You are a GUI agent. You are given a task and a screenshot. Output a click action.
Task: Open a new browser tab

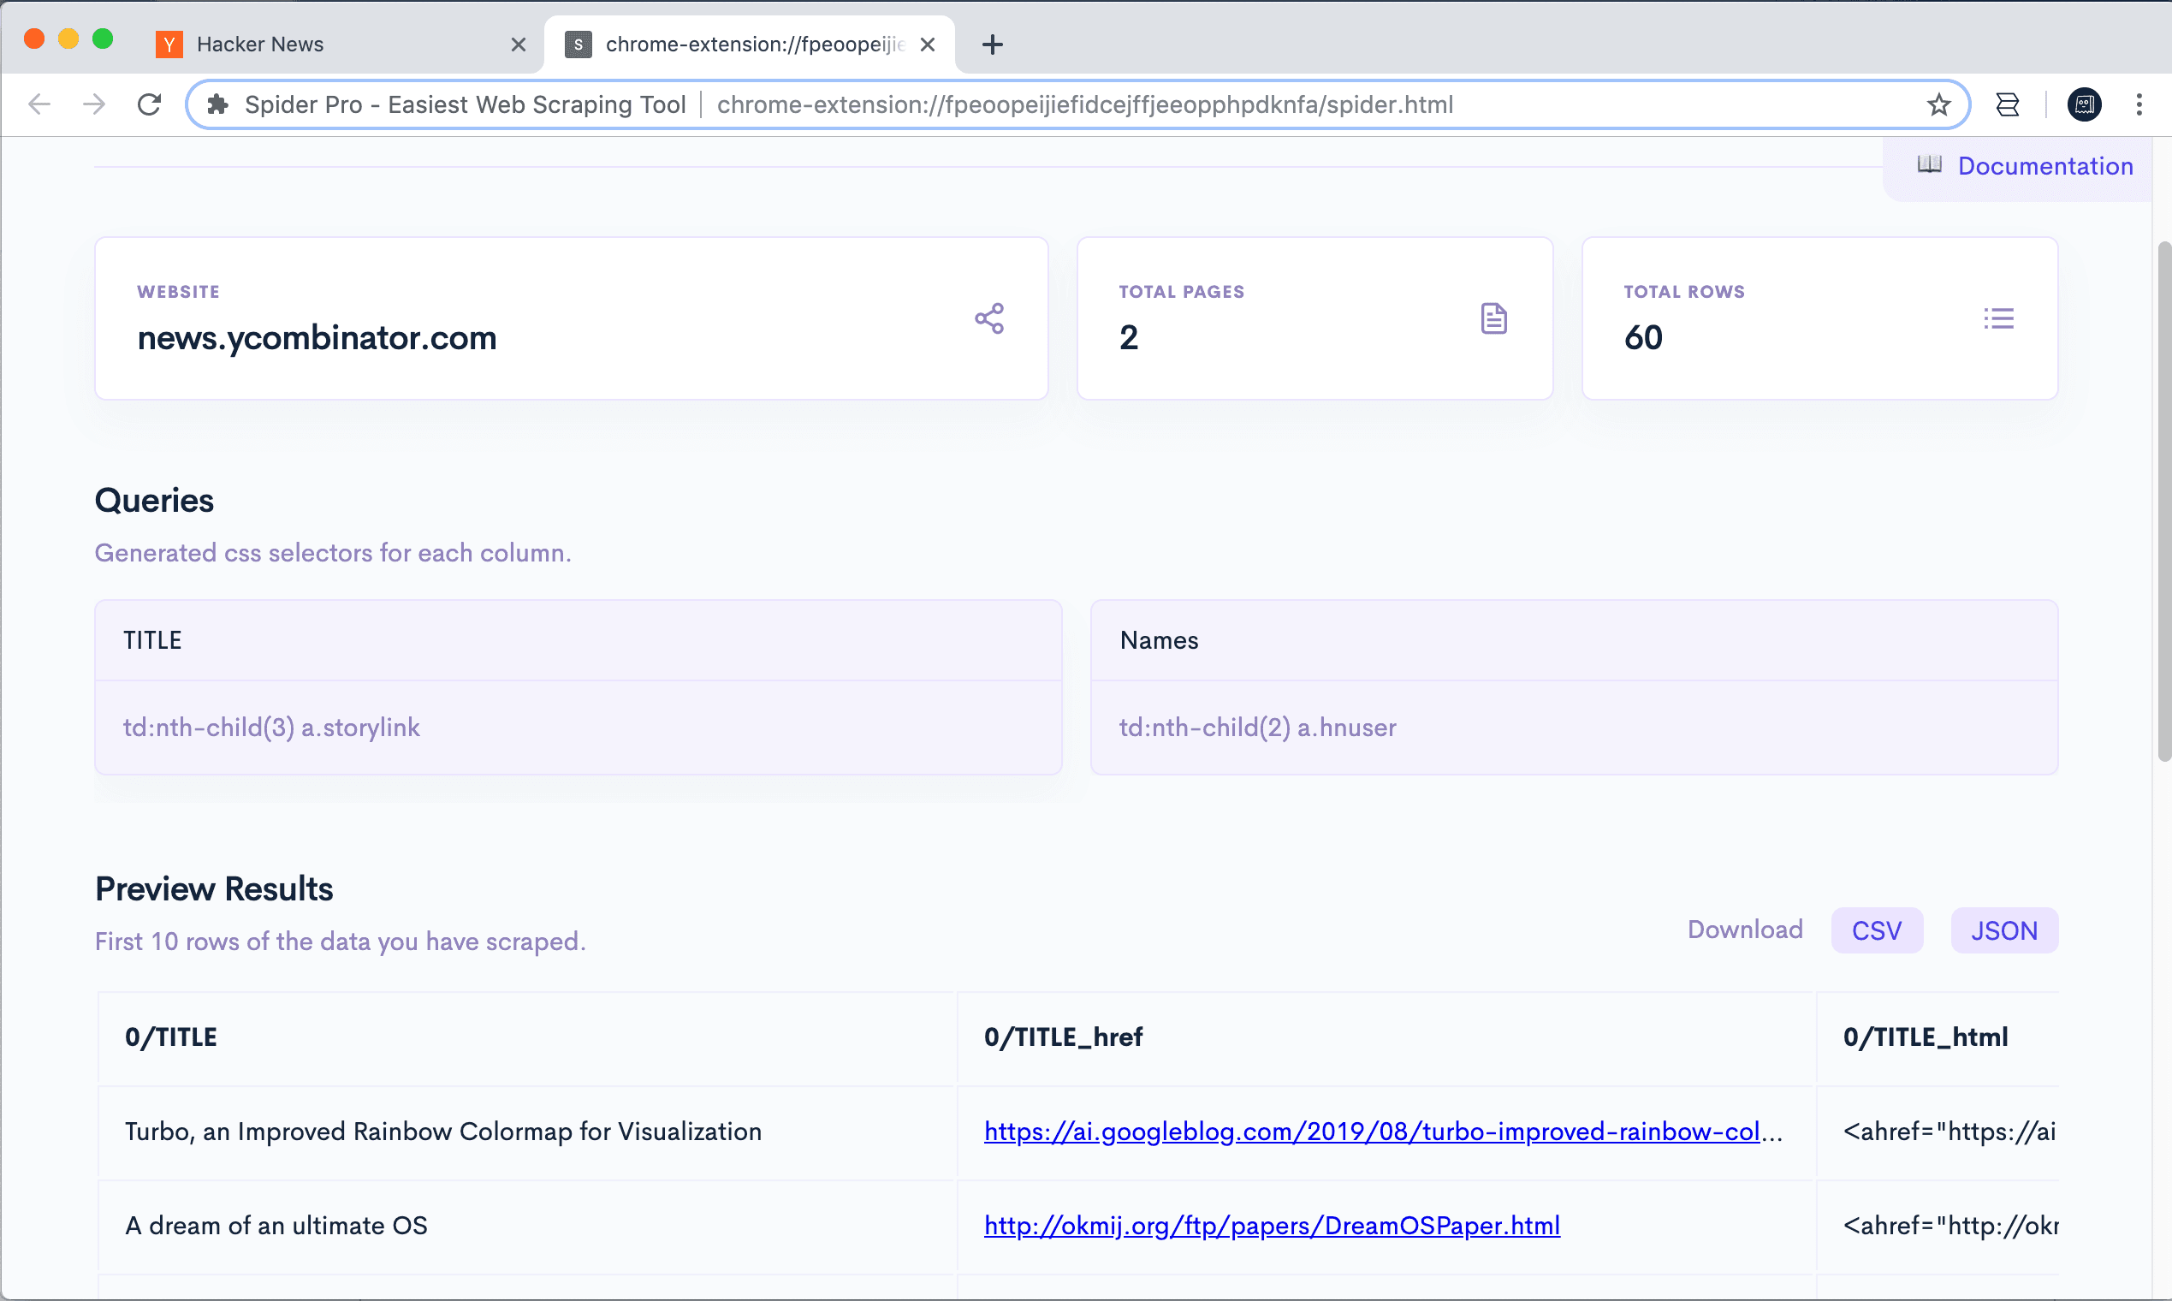[992, 45]
